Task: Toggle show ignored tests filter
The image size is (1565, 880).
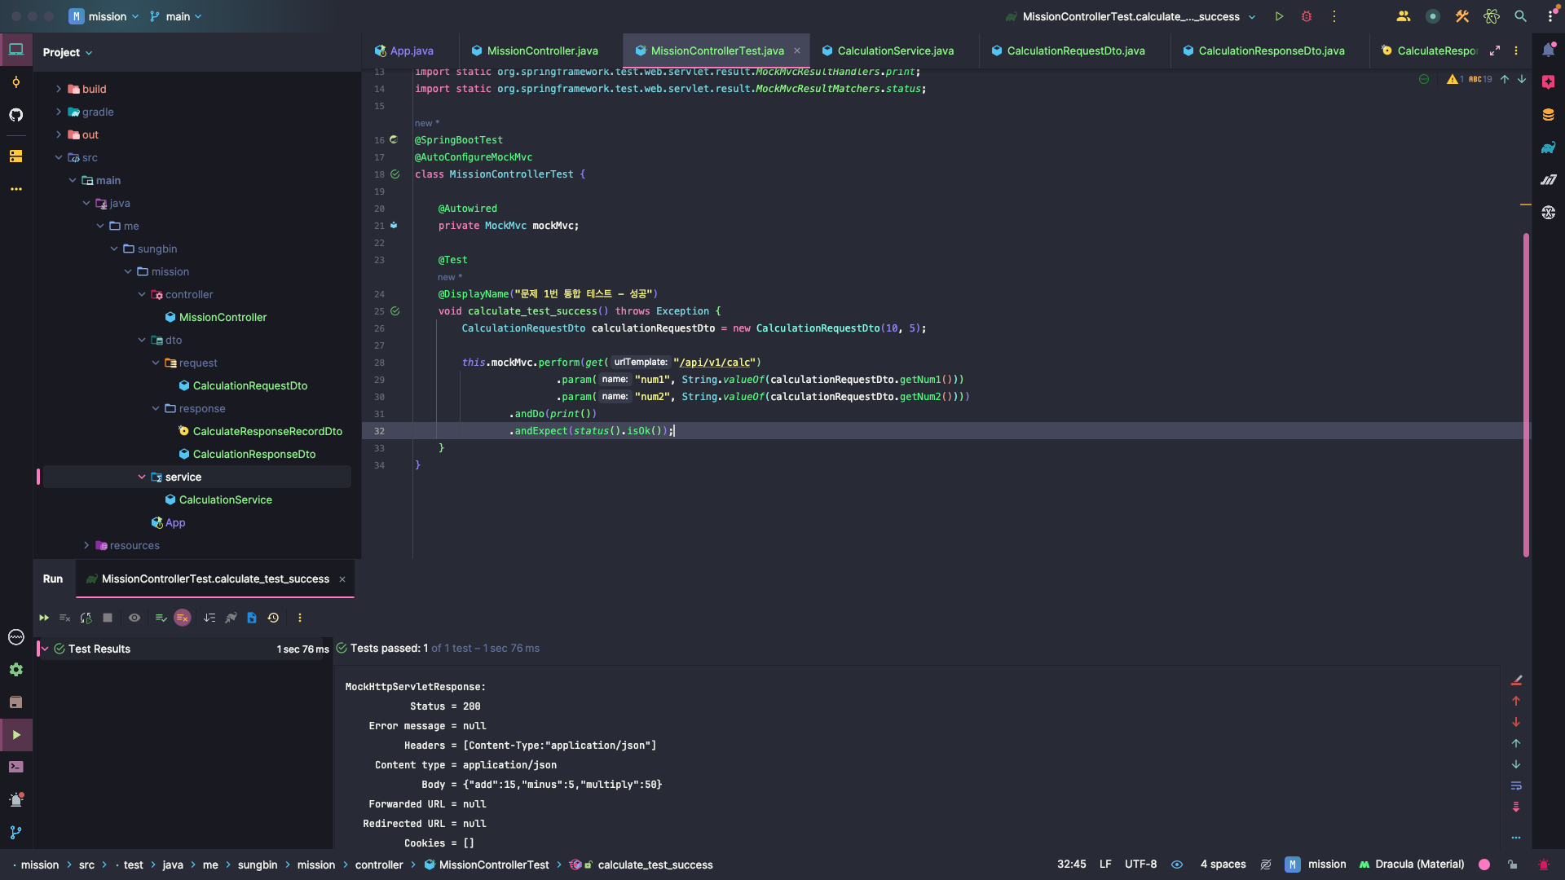Action: point(183,618)
